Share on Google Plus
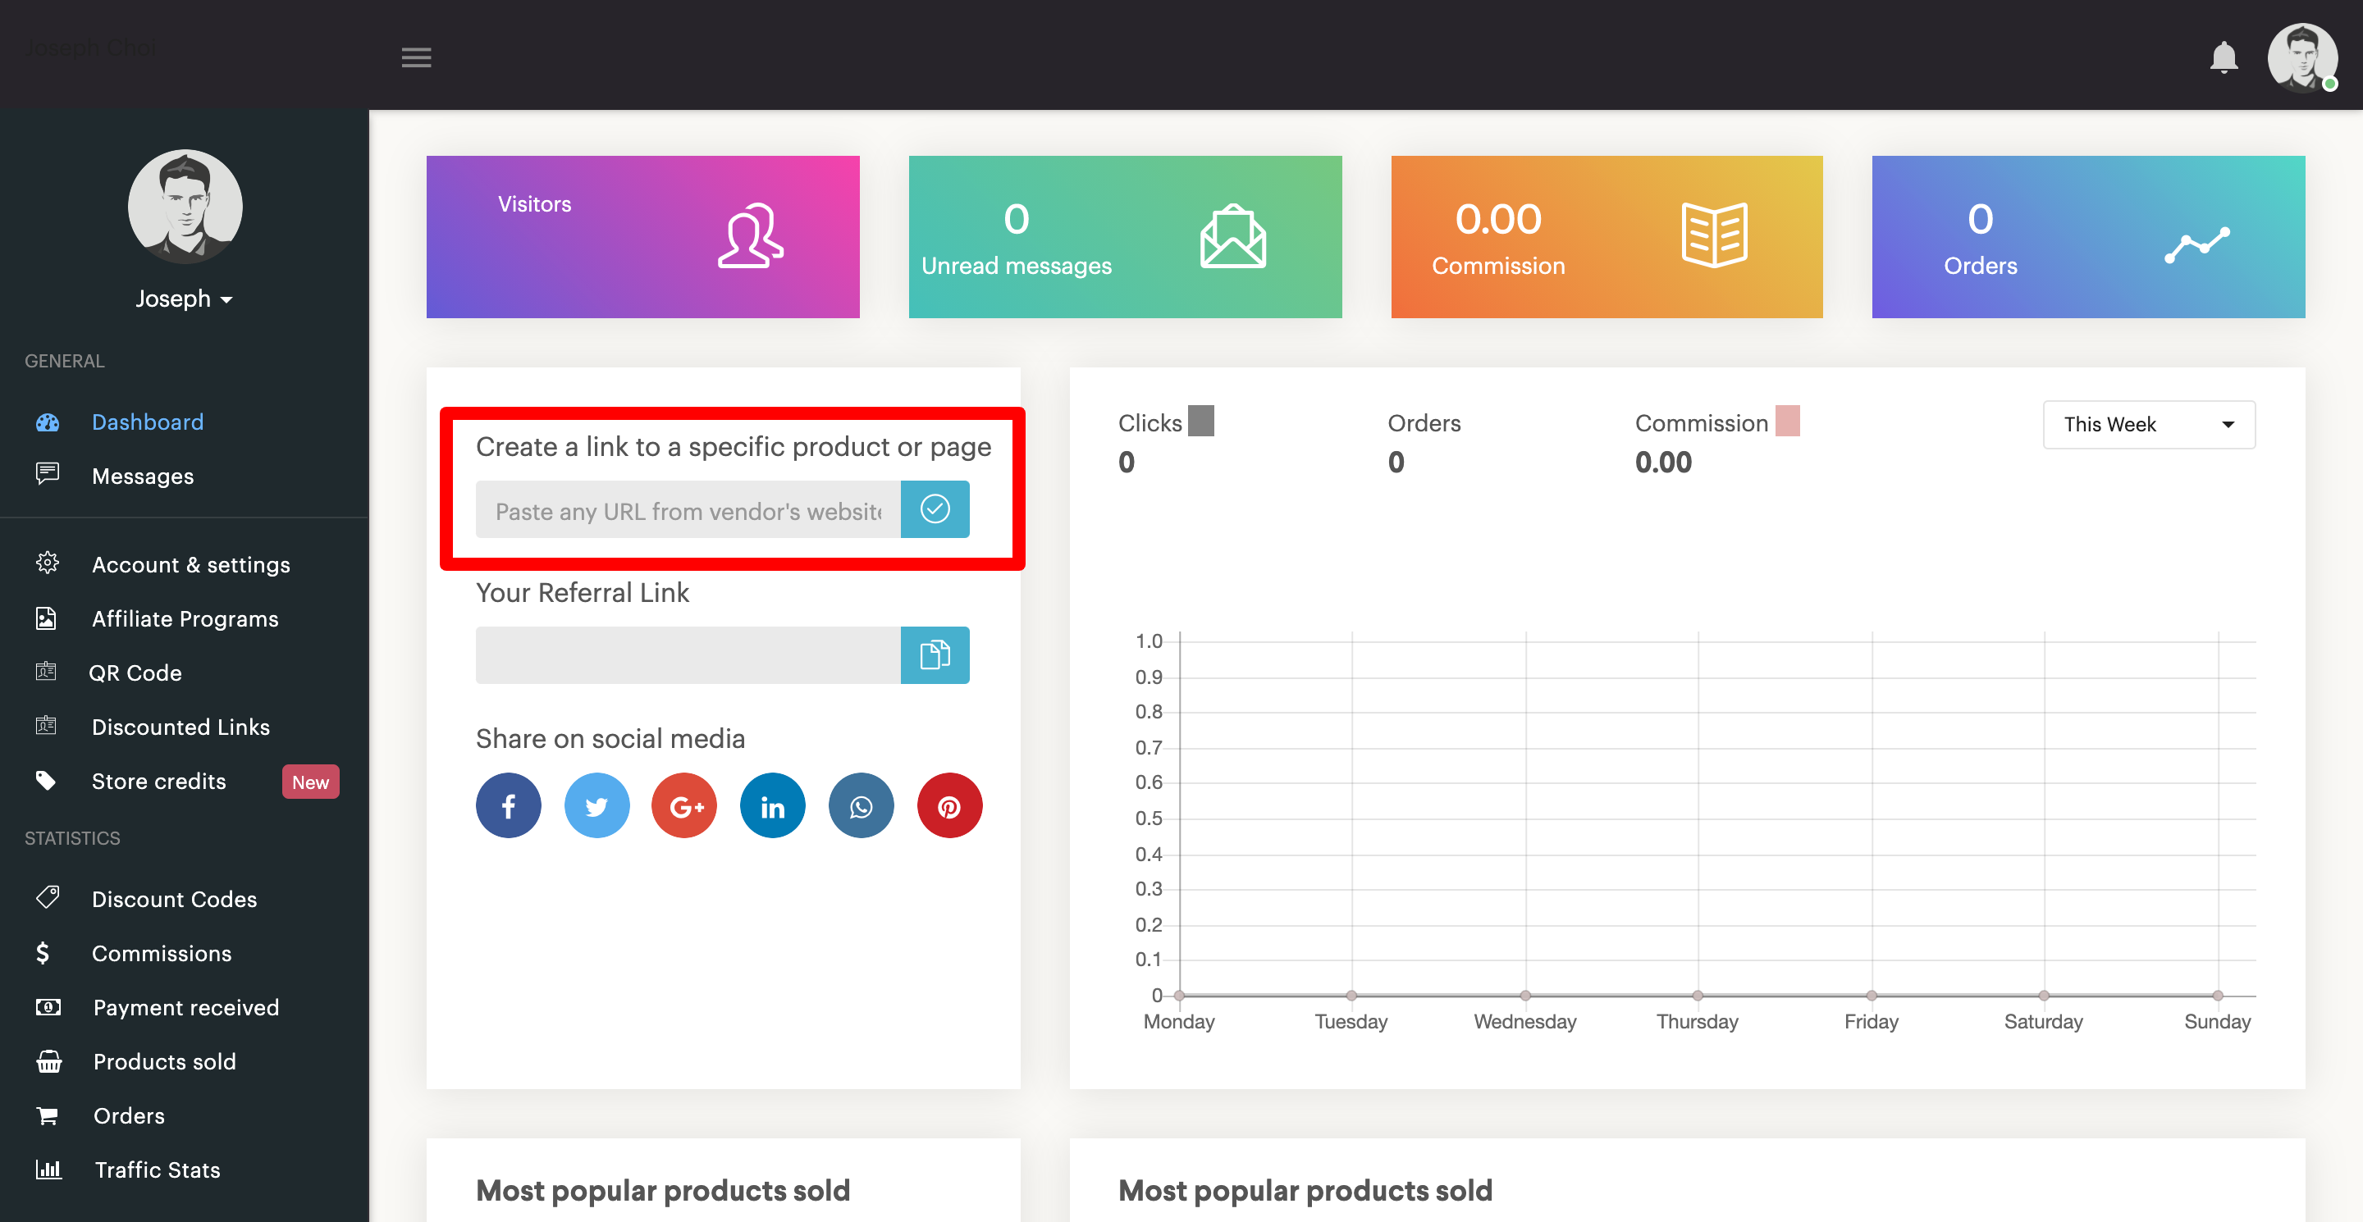This screenshot has width=2363, height=1222. tap(684, 806)
